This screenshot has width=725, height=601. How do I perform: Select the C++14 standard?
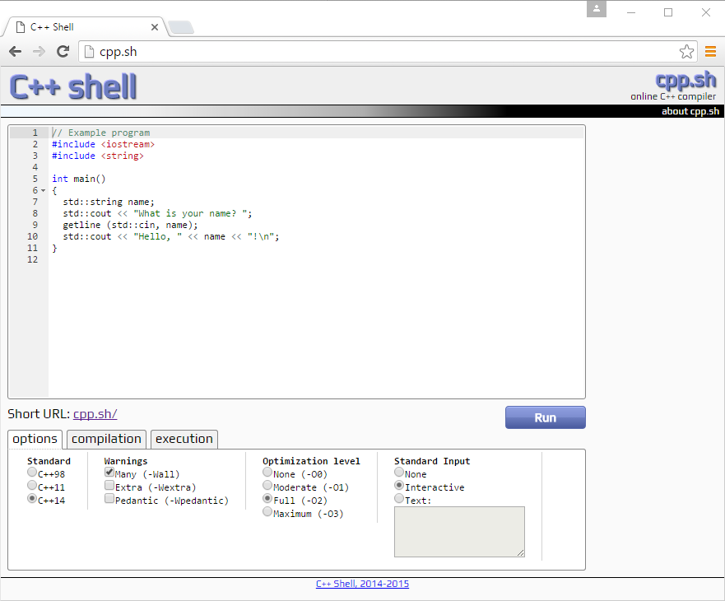[32, 498]
